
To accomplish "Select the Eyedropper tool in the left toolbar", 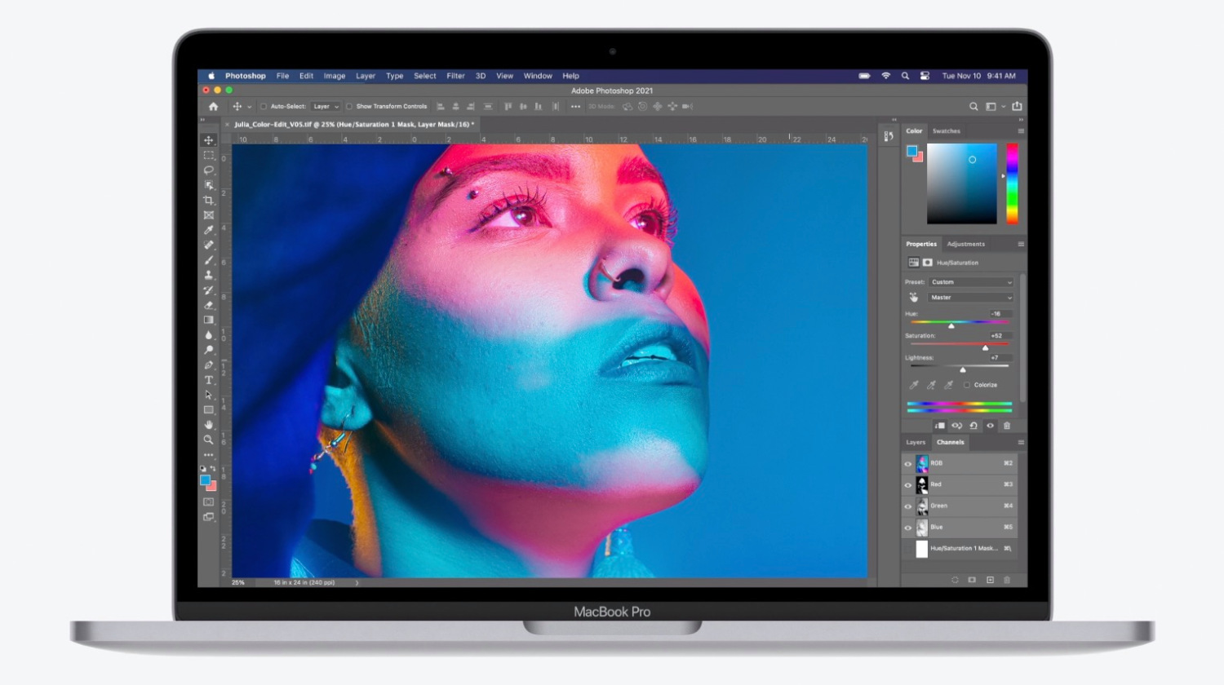I will click(x=209, y=230).
